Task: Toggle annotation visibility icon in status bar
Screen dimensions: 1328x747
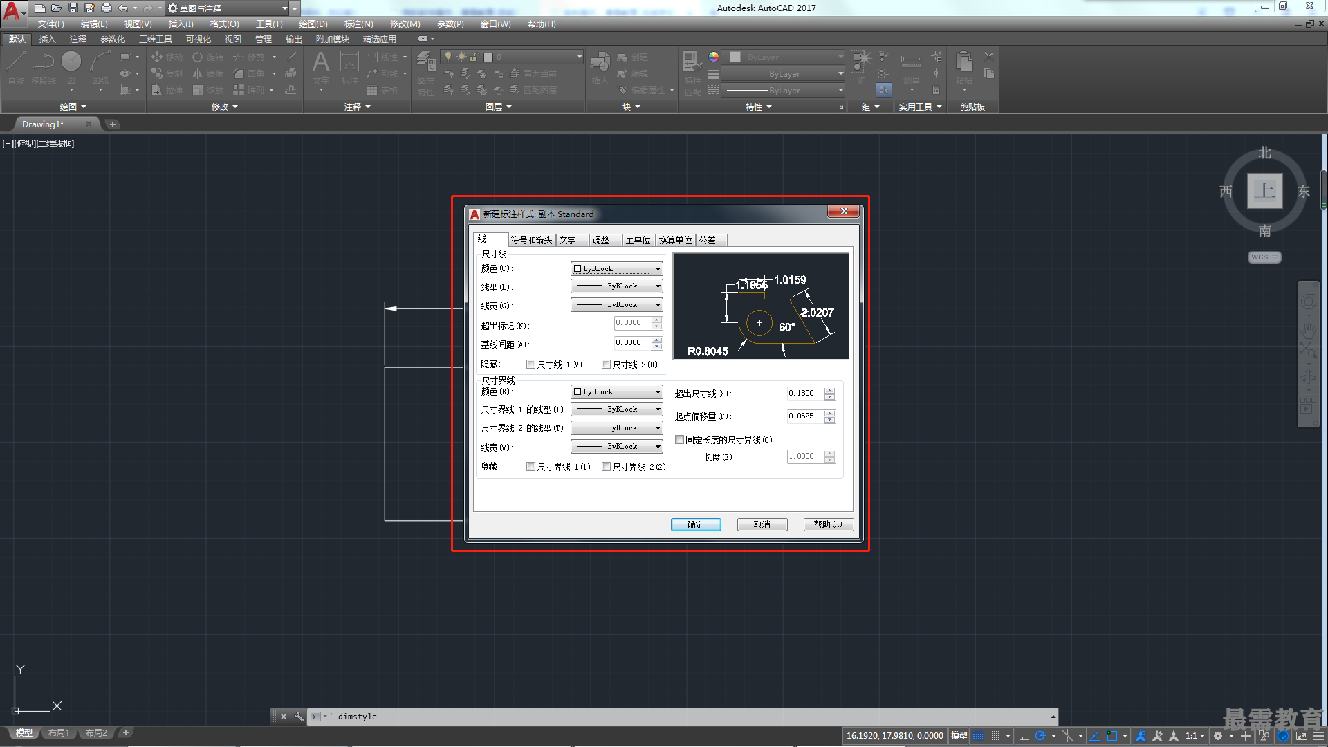Action: click(x=1141, y=736)
